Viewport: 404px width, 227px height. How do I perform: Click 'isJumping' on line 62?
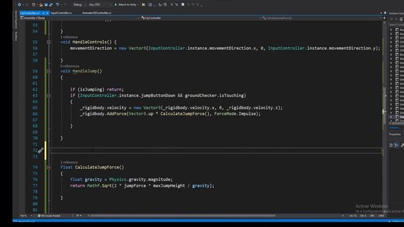pyautogui.click(x=91, y=90)
